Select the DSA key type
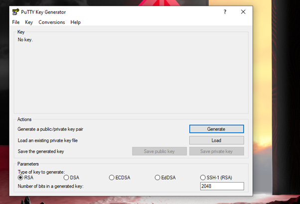 click(71, 178)
